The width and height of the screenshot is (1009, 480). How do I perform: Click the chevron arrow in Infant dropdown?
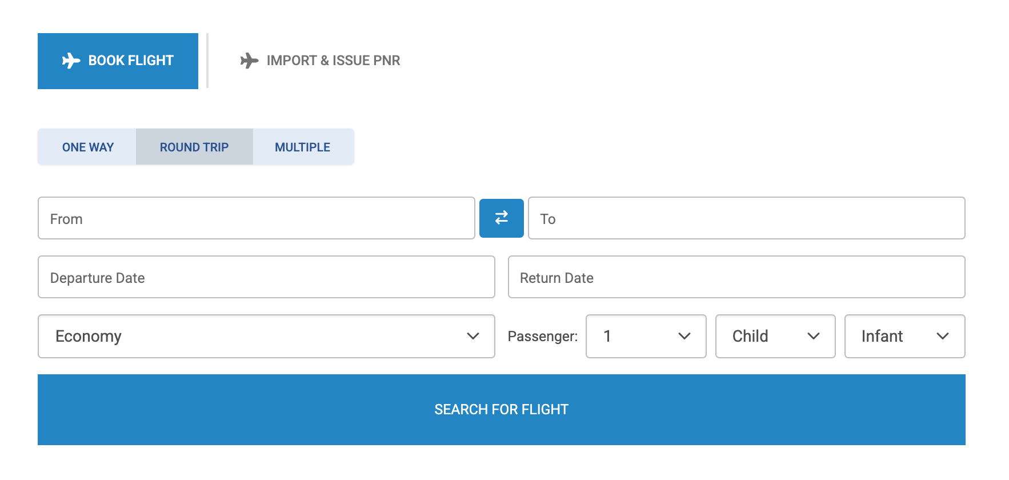click(943, 336)
